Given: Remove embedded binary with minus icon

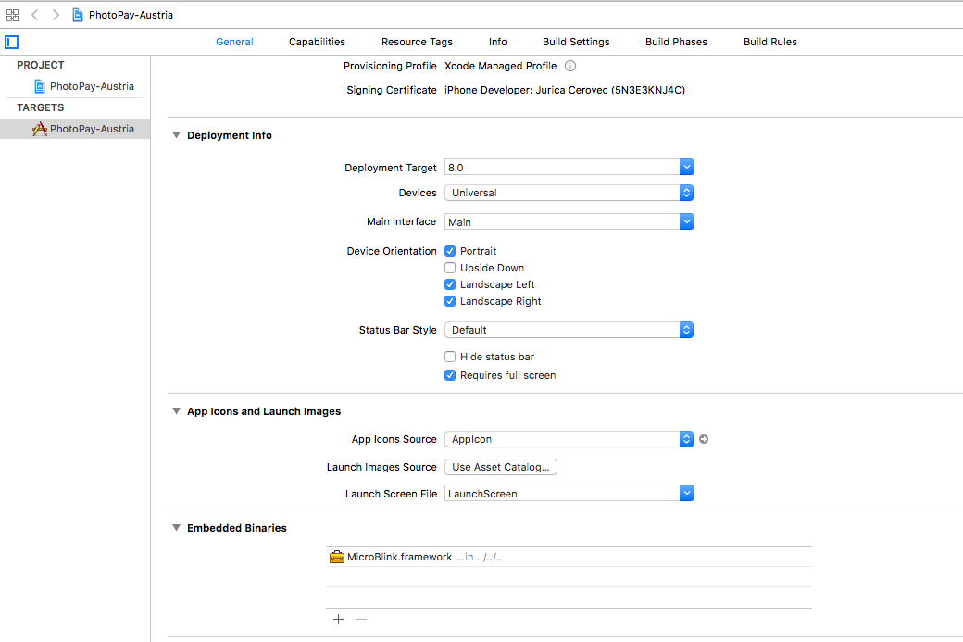Looking at the screenshot, I should pyautogui.click(x=362, y=619).
